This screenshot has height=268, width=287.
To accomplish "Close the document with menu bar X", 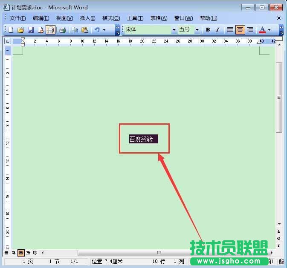I will pyautogui.click(x=279, y=18).
